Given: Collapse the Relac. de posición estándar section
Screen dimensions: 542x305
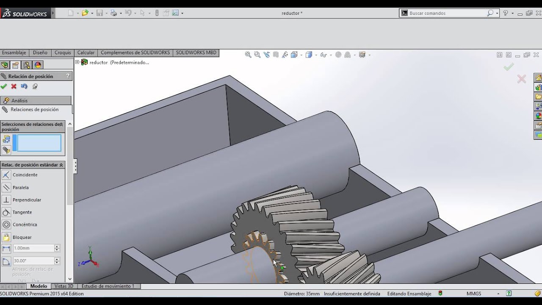Looking at the screenshot, I should coord(61,165).
